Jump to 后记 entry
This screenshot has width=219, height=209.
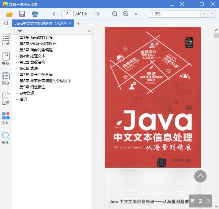click(23, 99)
